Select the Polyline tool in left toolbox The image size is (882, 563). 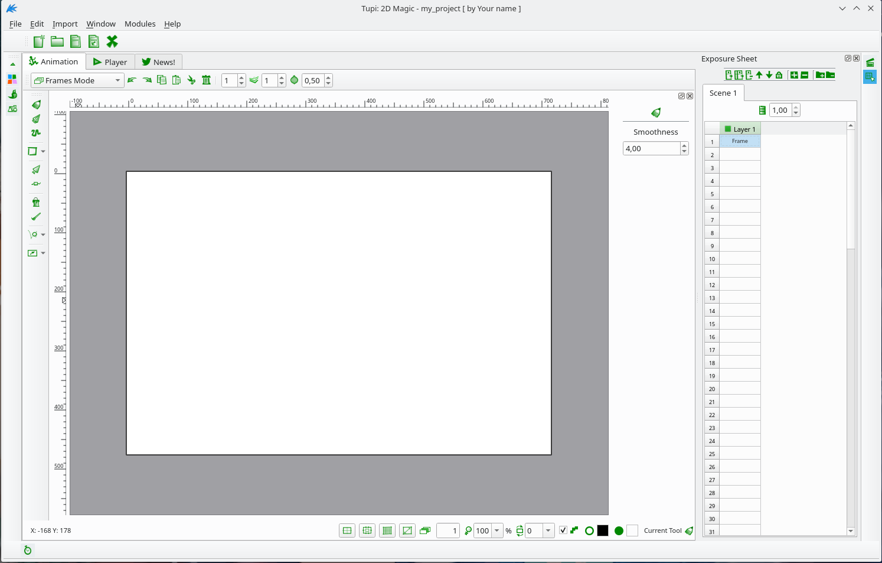click(36, 133)
